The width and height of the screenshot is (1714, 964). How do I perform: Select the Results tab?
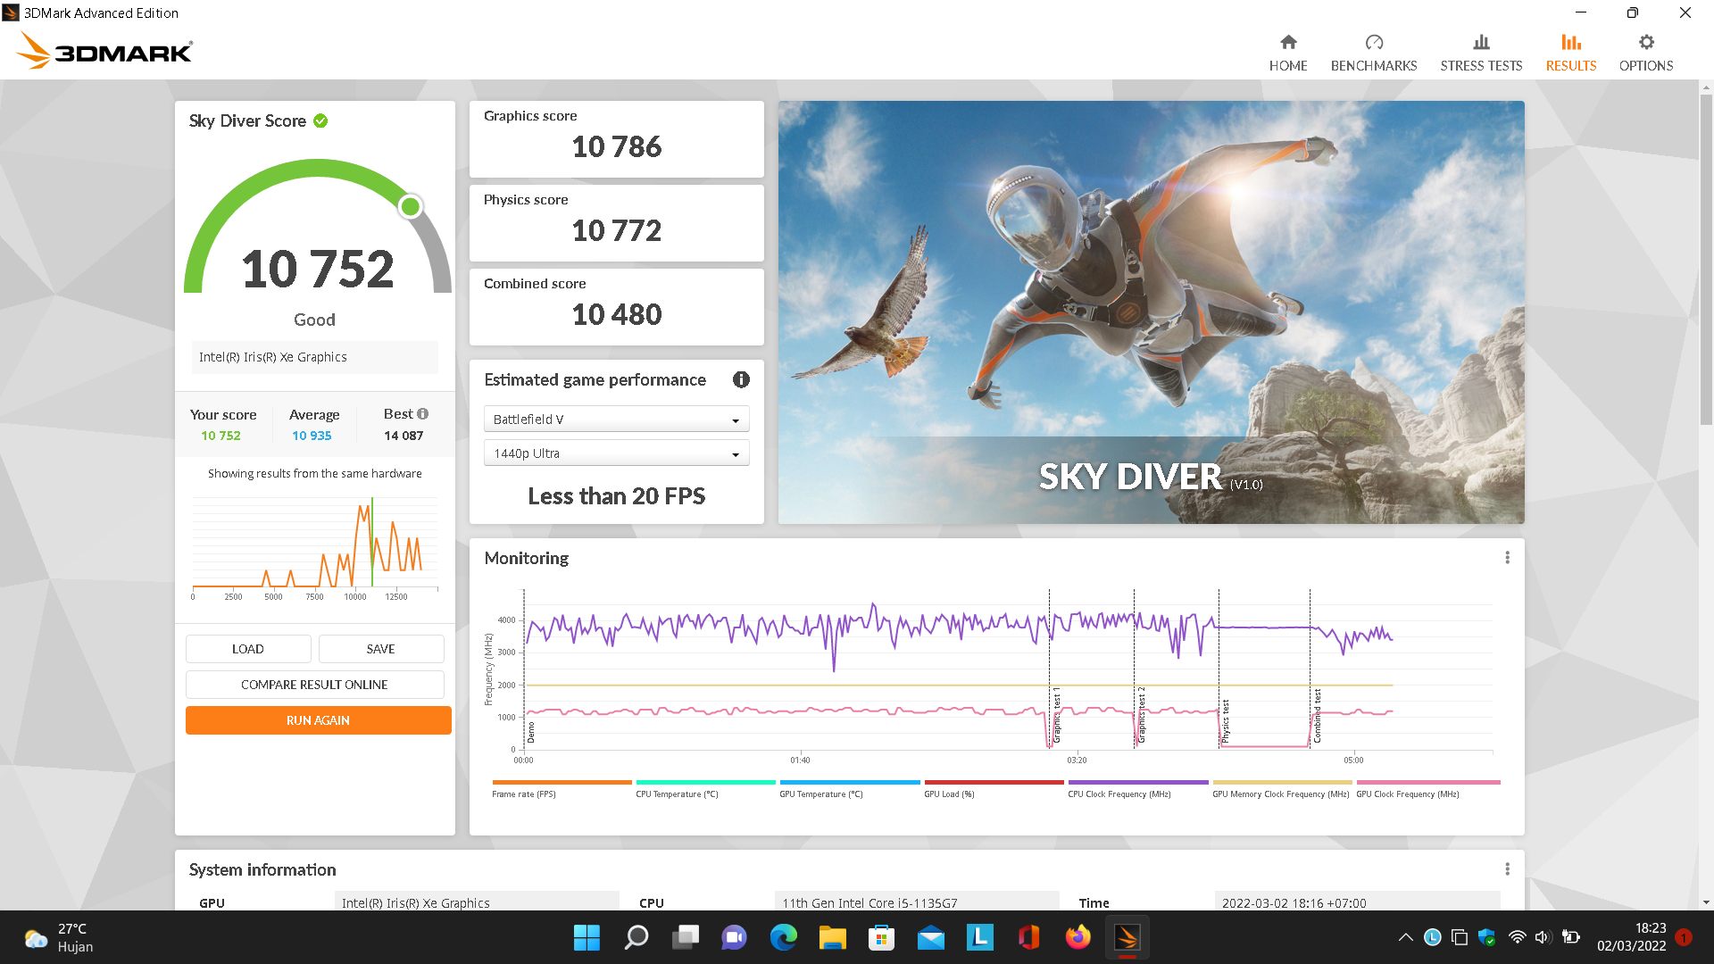coord(1570,54)
